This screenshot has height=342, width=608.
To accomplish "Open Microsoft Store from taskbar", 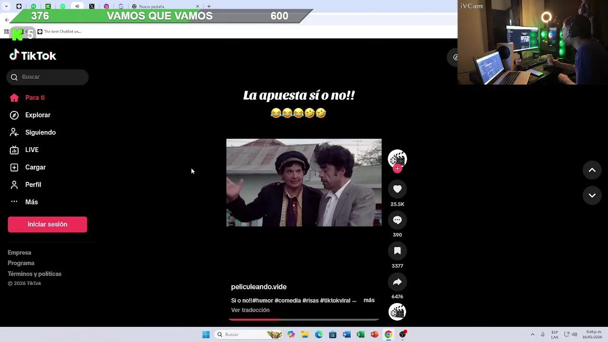I will coord(332,334).
